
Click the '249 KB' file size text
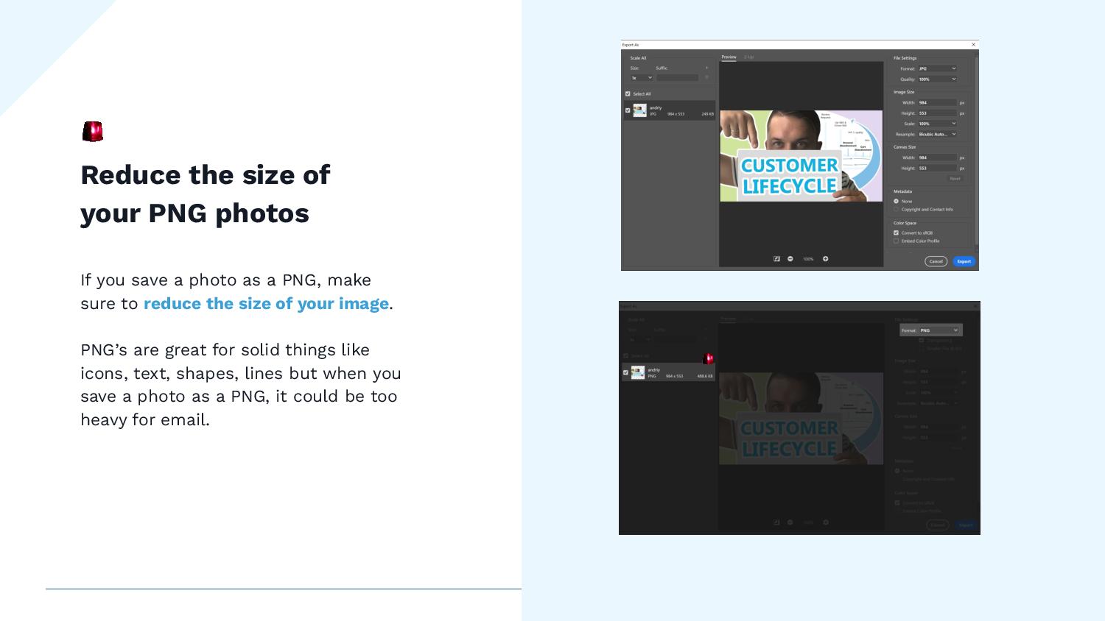707,114
